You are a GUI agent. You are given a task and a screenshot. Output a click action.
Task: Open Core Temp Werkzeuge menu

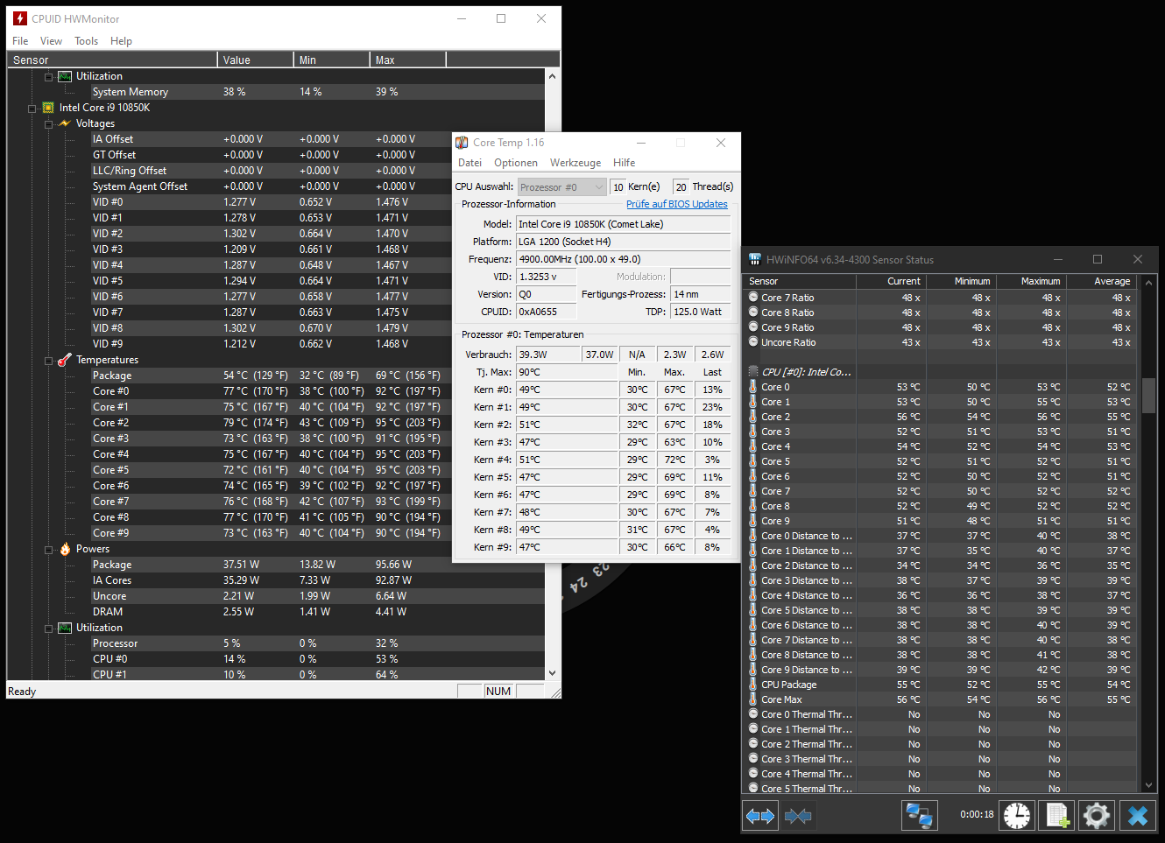(575, 163)
